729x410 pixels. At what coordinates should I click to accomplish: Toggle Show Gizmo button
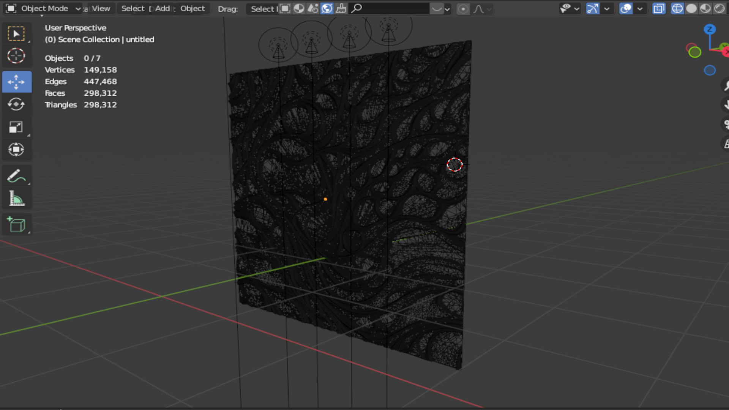click(x=593, y=8)
